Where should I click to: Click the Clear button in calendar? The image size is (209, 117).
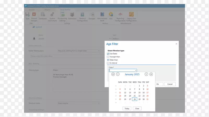137,108
